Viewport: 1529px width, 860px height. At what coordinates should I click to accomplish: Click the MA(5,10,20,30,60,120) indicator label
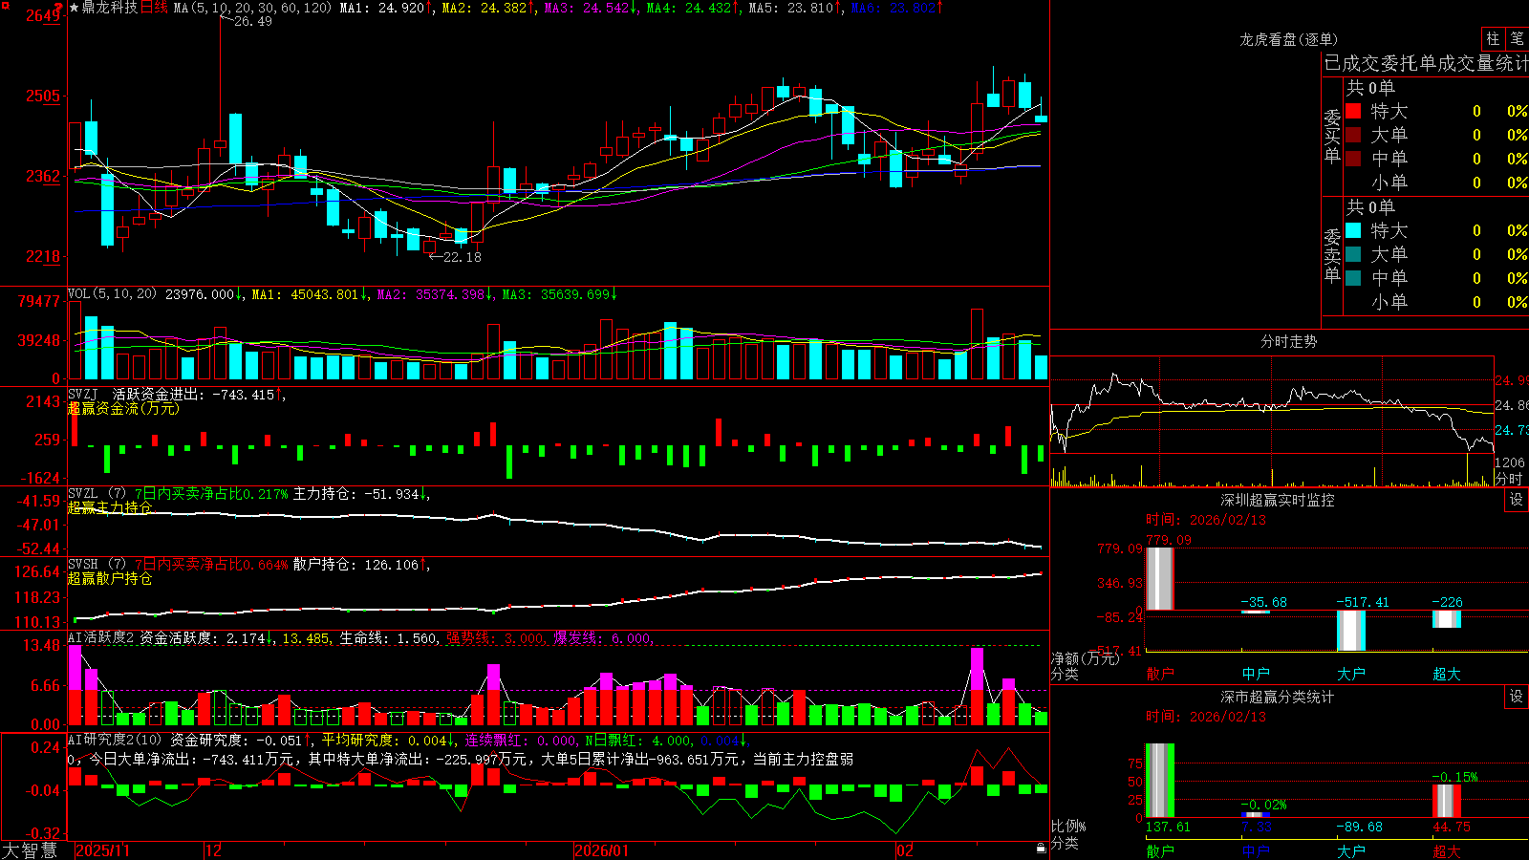[252, 8]
